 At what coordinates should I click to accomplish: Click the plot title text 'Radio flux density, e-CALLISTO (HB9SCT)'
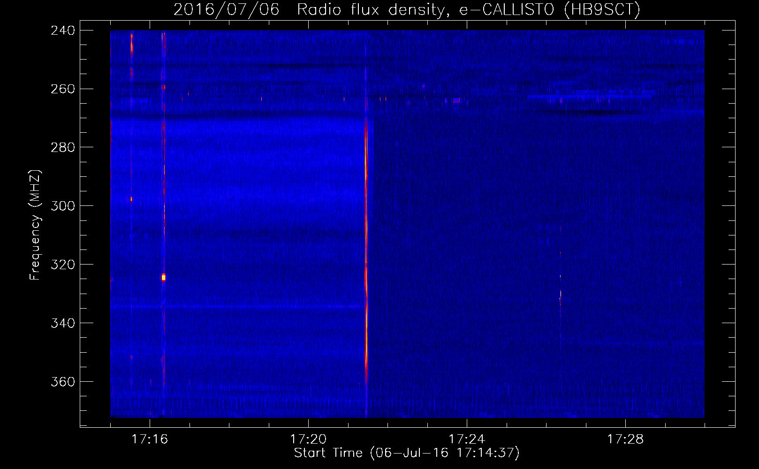(469, 10)
